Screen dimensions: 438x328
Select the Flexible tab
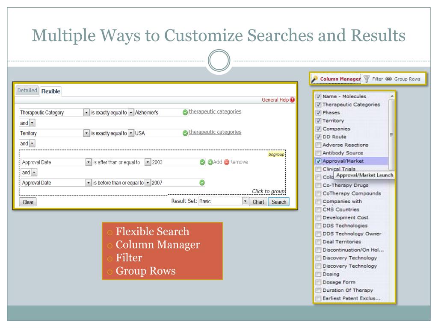[50, 91]
